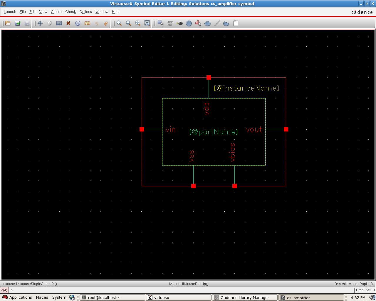Check and Save the symbol
Image resolution: width=376 pixels, height=301 pixels.
point(17,23)
